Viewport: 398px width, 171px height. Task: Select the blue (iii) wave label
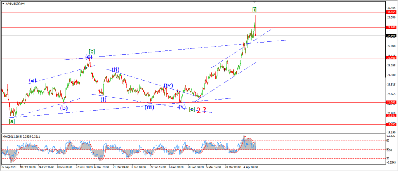(x=149, y=107)
